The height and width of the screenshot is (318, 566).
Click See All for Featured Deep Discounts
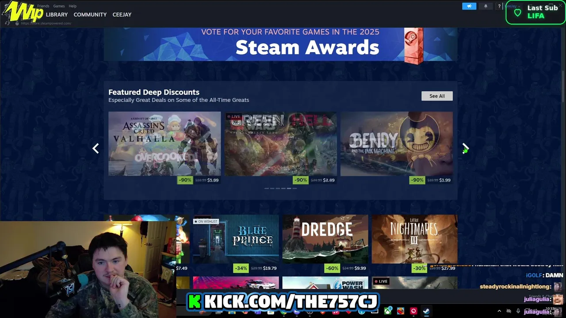437,96
